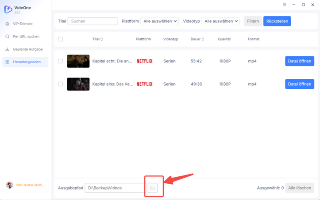Click the Rückstellen button
Image resolution: width=320 pixels, height=200 pixels.
(277, 21)
